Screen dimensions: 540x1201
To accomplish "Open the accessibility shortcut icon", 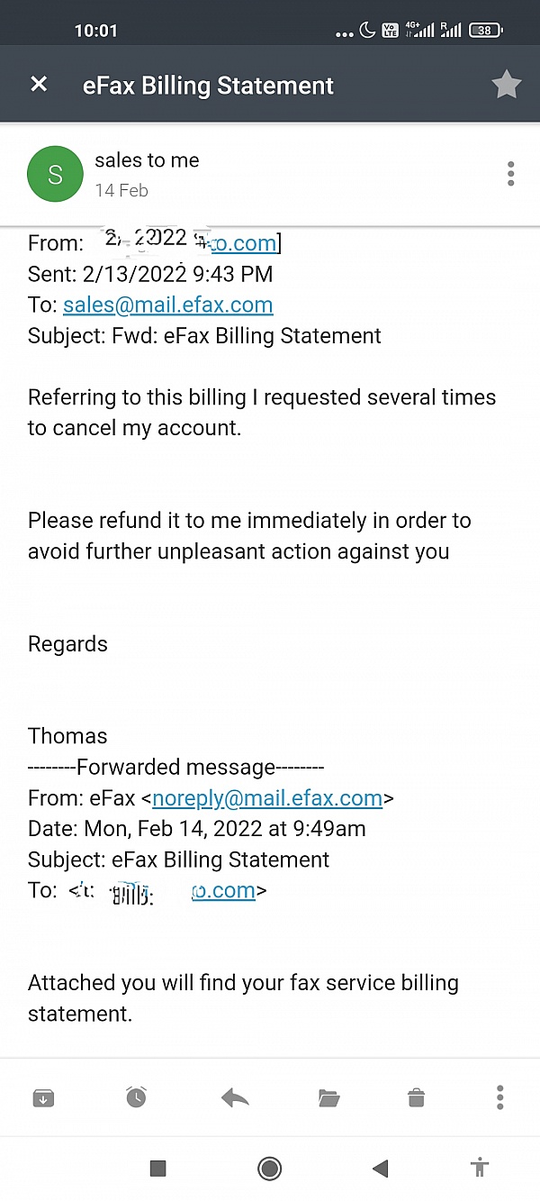I will tap(480, 1169).
